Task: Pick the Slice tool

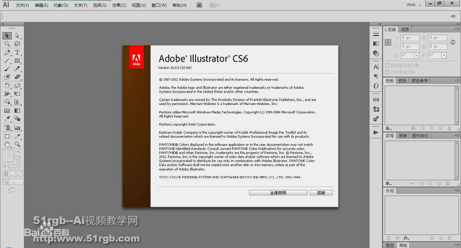Action: point(17,136)
